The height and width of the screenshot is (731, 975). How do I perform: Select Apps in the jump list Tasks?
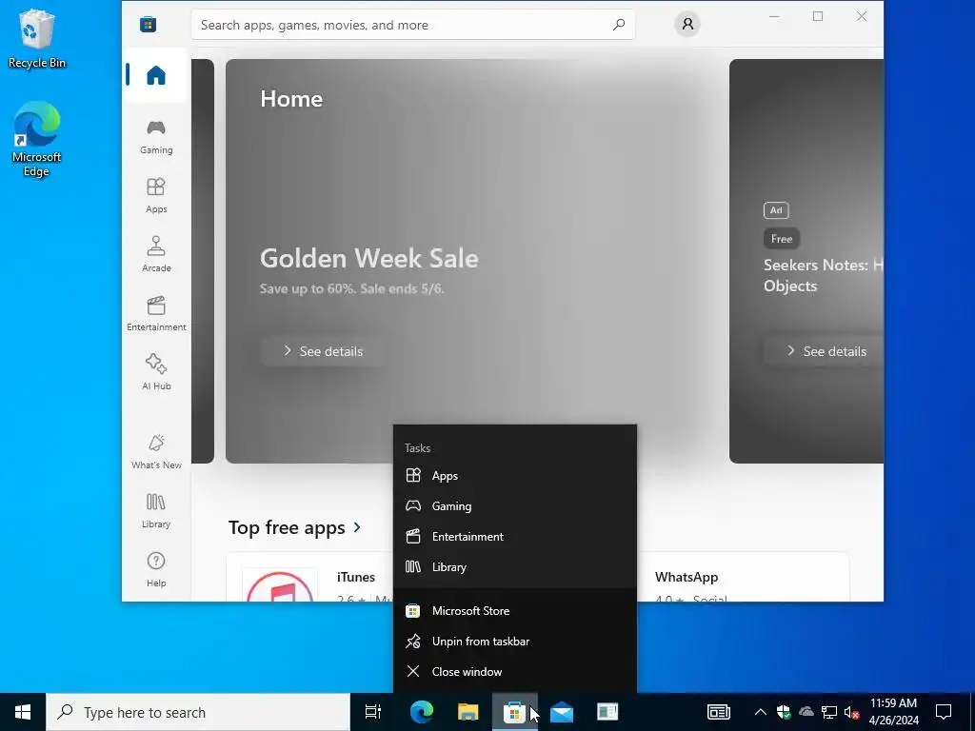(x=515, y=476)
